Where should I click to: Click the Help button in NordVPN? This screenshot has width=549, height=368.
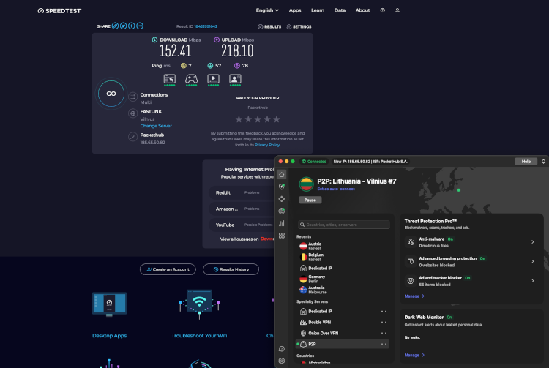526,161
